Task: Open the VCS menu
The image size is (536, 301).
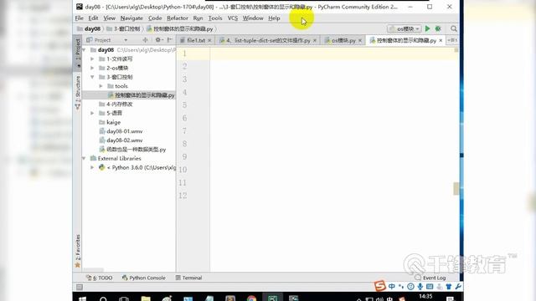Action: 233,18
